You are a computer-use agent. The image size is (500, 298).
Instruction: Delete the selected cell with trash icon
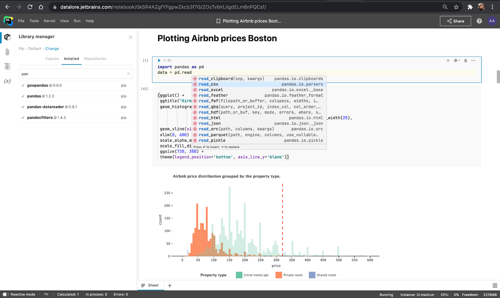[x=465, y=61]
